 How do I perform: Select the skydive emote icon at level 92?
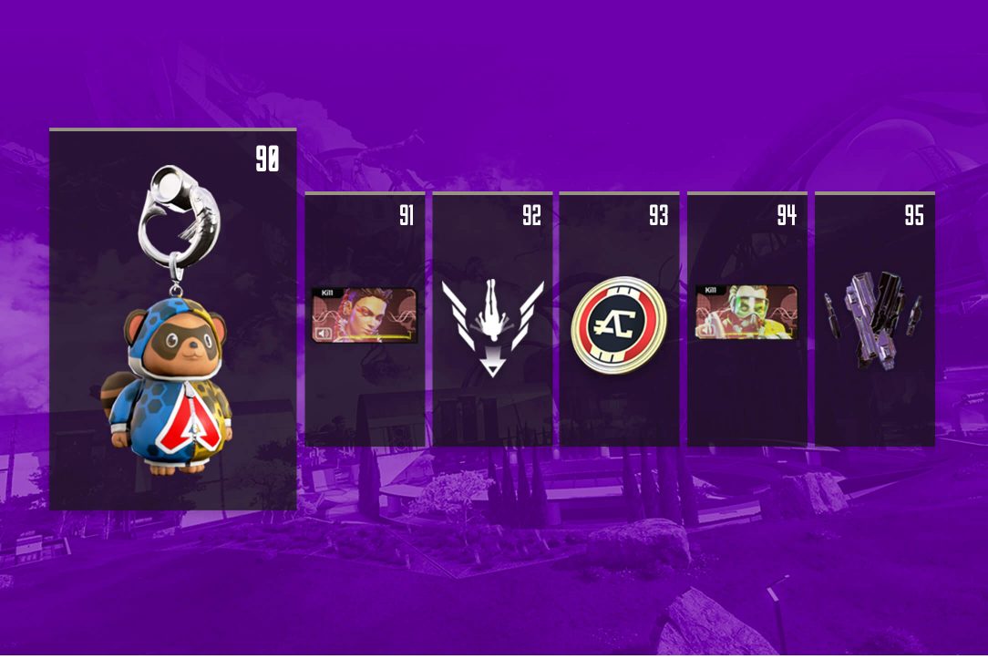(492, 327)
